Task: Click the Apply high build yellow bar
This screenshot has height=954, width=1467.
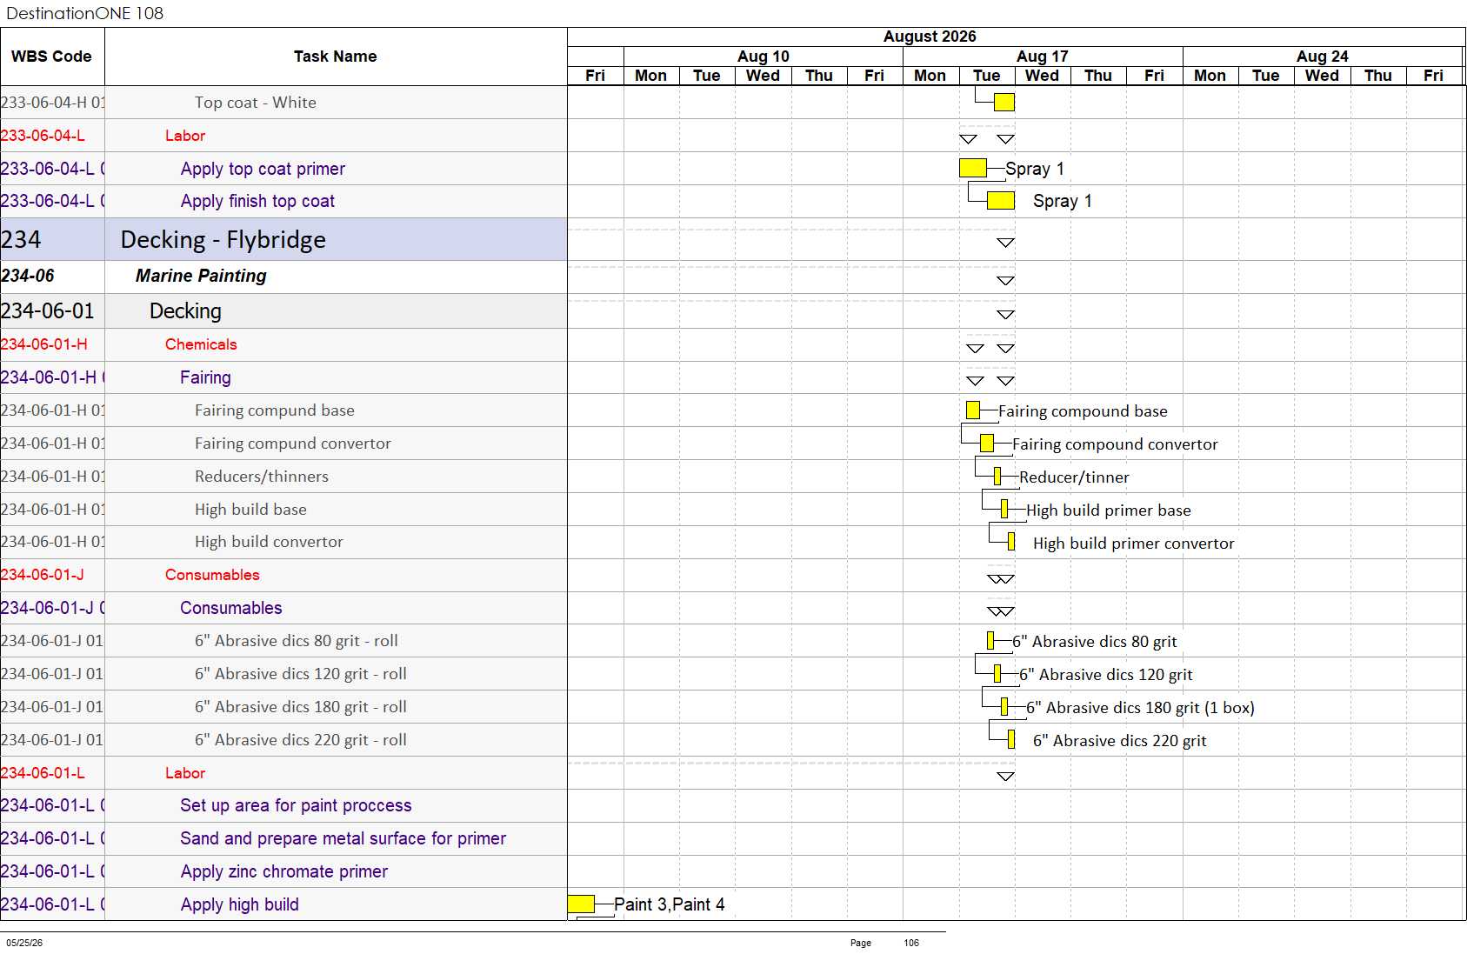Action: 581,904
